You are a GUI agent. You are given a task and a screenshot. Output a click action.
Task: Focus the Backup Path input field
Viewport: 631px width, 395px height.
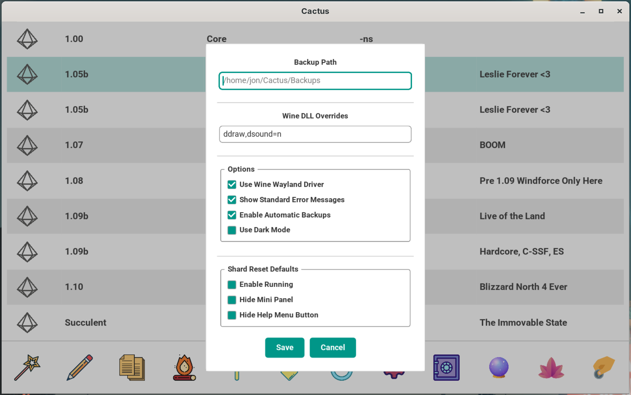[x=315, y=81]
